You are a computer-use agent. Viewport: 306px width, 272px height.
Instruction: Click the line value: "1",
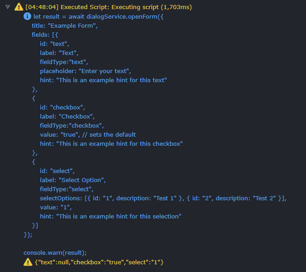click(x=56, y=208)
